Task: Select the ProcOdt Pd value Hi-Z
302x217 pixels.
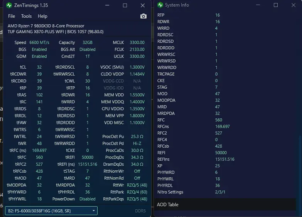Action: point(137,143)
